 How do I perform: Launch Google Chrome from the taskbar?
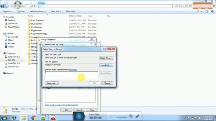(33, 118)
